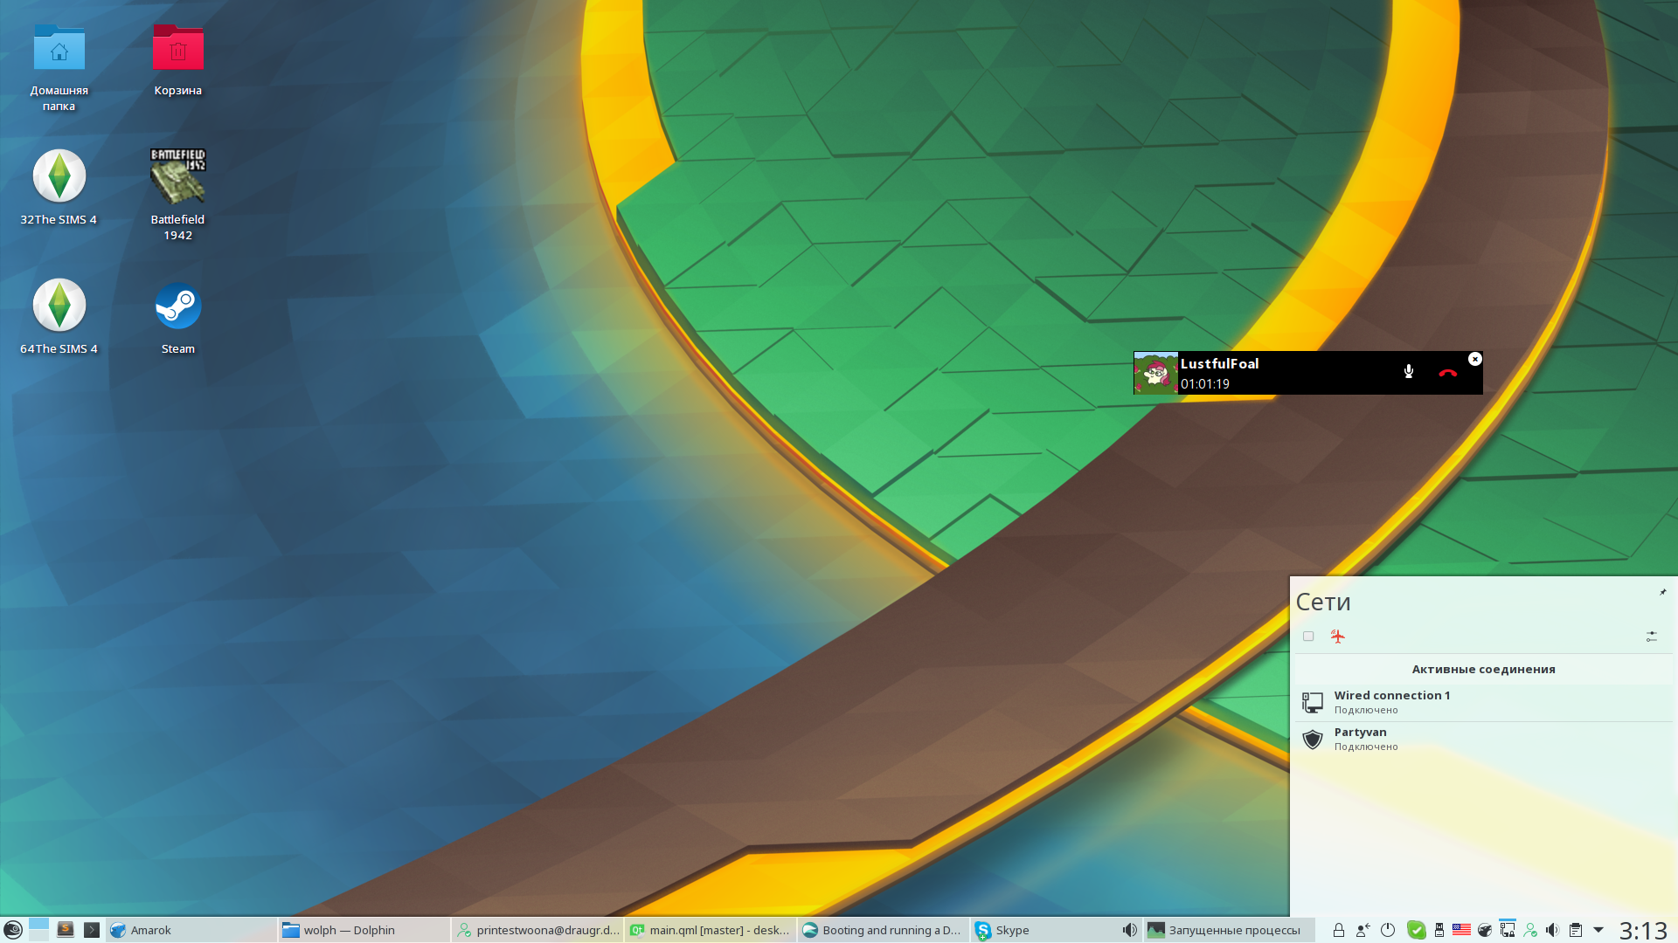The image size is (1678, 943).
Task: Switch to the Skype taskbar entry
Action: click(1057, 930)
